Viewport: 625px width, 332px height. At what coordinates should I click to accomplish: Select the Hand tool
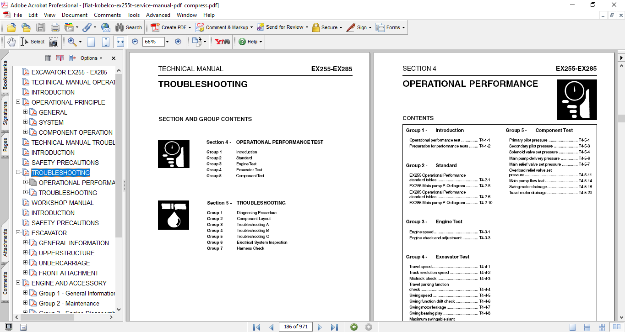coord(11,42)
